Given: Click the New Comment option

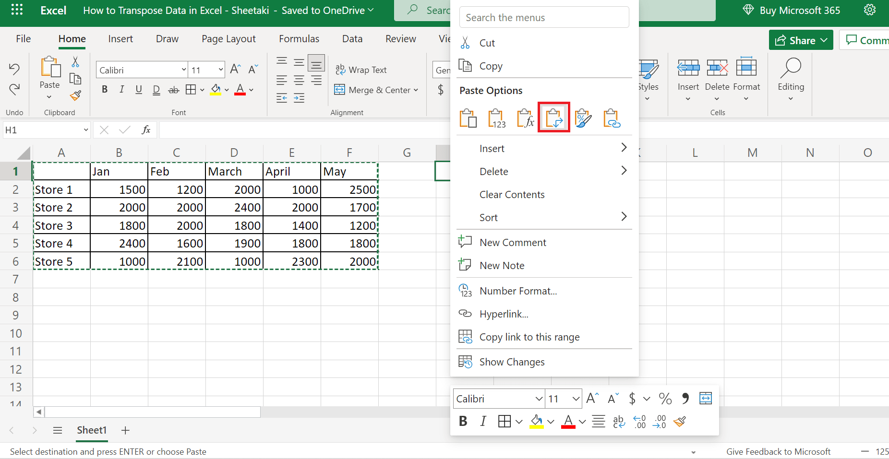Looking at the screenshot, I should click(x=512, y=242).
